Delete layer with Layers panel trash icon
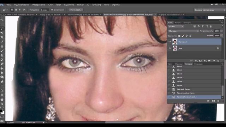This screenshot has width=226, height=127. coord(218,61)
